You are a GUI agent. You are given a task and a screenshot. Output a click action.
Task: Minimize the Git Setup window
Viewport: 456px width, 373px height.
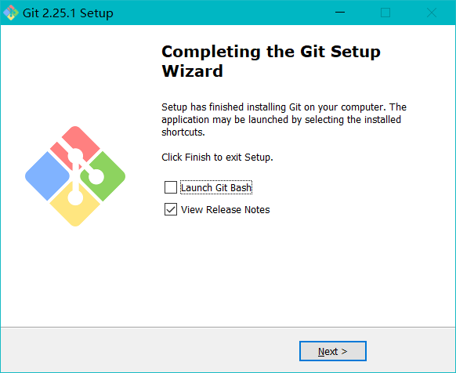[340, 13]
